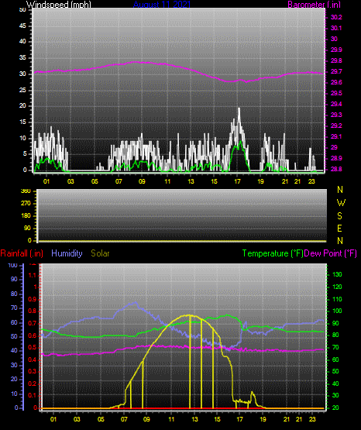Click the "Windspeed (mph)" chart title
Screen dimensions: 361x430
click(x=58, y=5)
